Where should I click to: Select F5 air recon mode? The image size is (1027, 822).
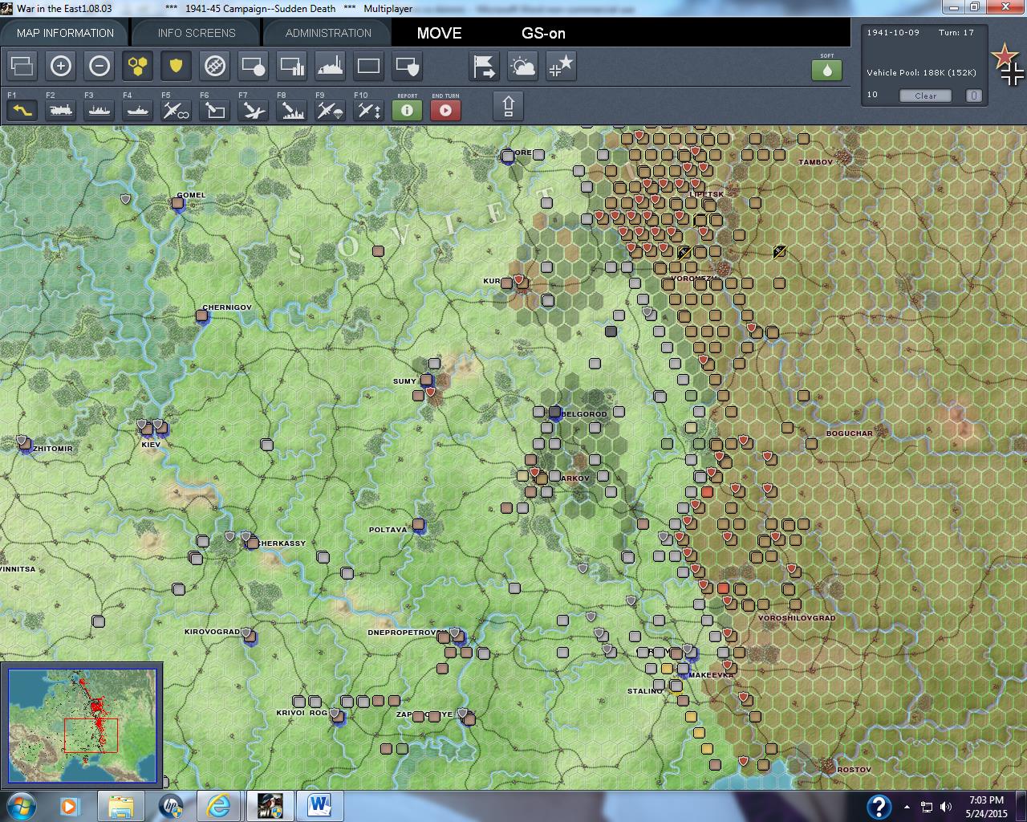(x=176, y=108)
